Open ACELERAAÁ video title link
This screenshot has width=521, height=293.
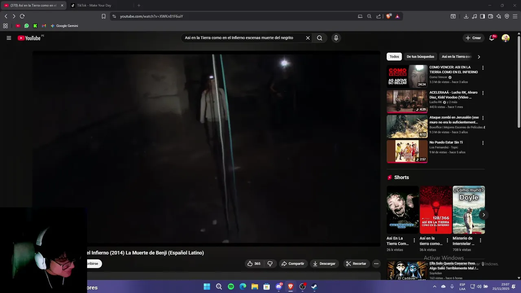[453, 95]
